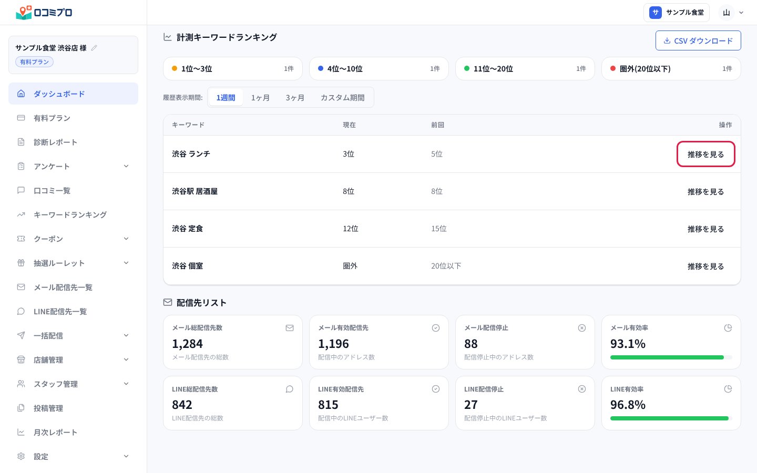Click the 診断レポート document icon
Viewport: 757px width, 473px height.
click(21, 142)
